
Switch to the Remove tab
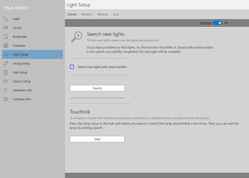(103, 15)
